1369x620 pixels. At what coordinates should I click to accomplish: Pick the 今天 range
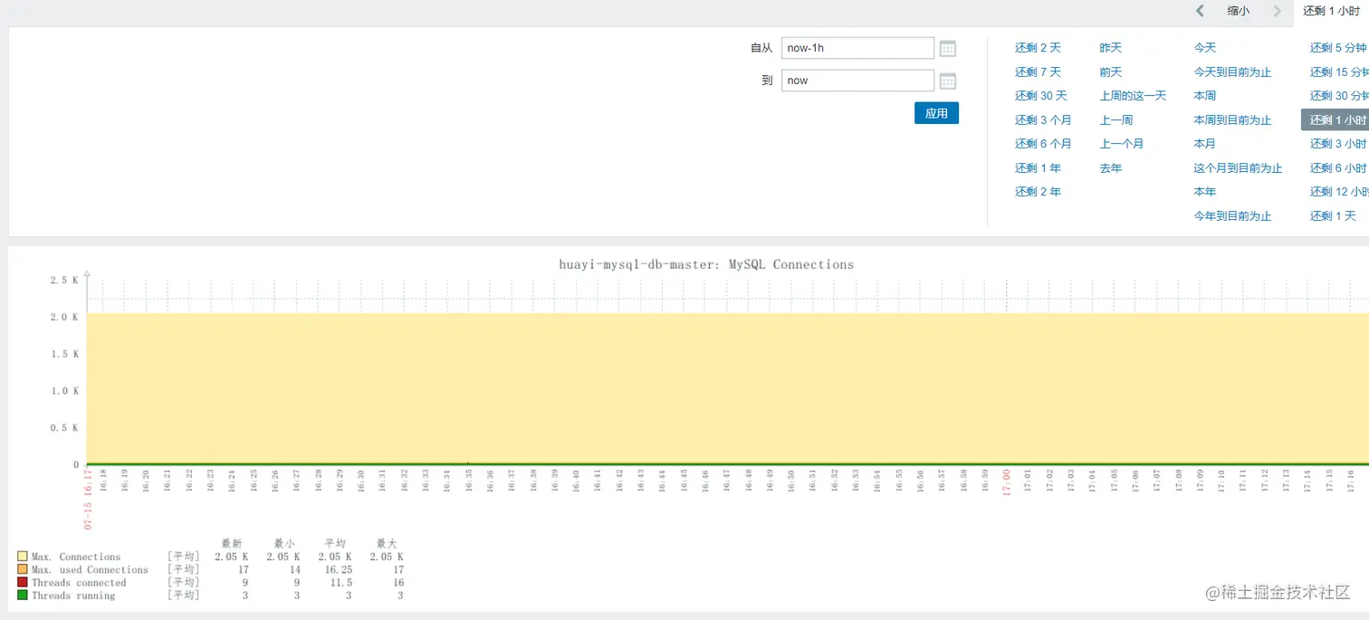[x=1205, y=48]
